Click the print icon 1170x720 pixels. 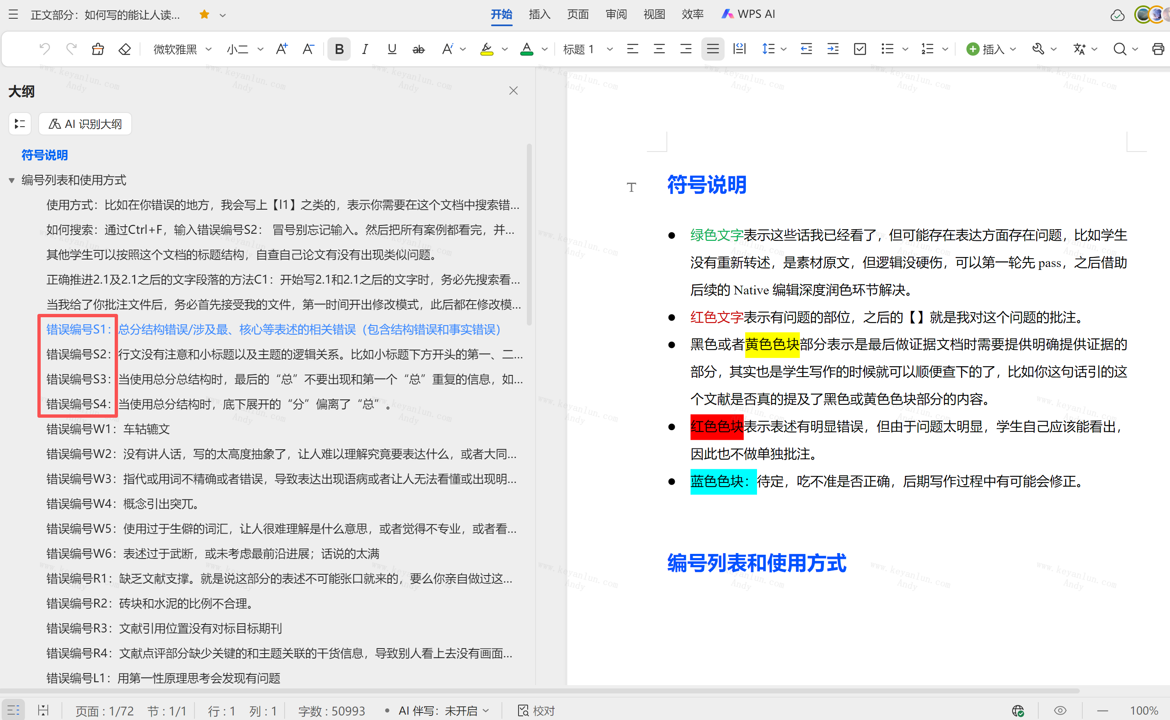click(x=1158, y=49)
